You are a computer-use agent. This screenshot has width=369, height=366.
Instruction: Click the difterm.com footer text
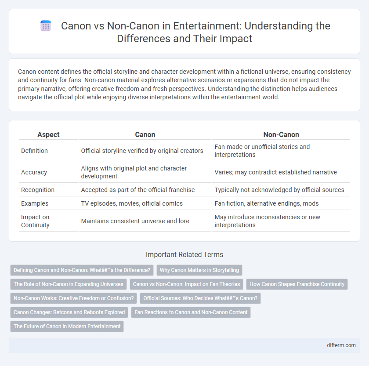pos(341,345)
